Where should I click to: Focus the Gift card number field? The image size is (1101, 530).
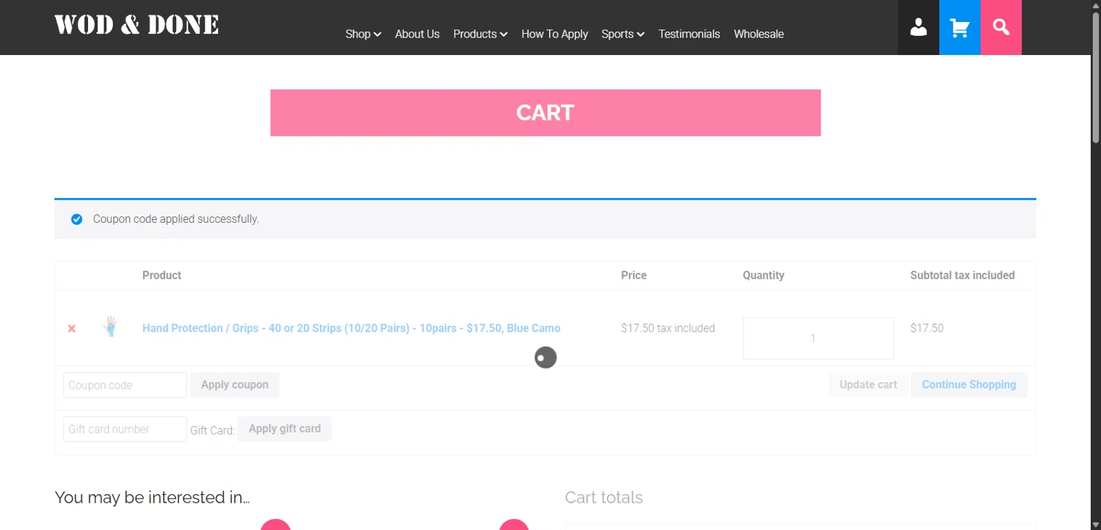(x=125, y=429)
